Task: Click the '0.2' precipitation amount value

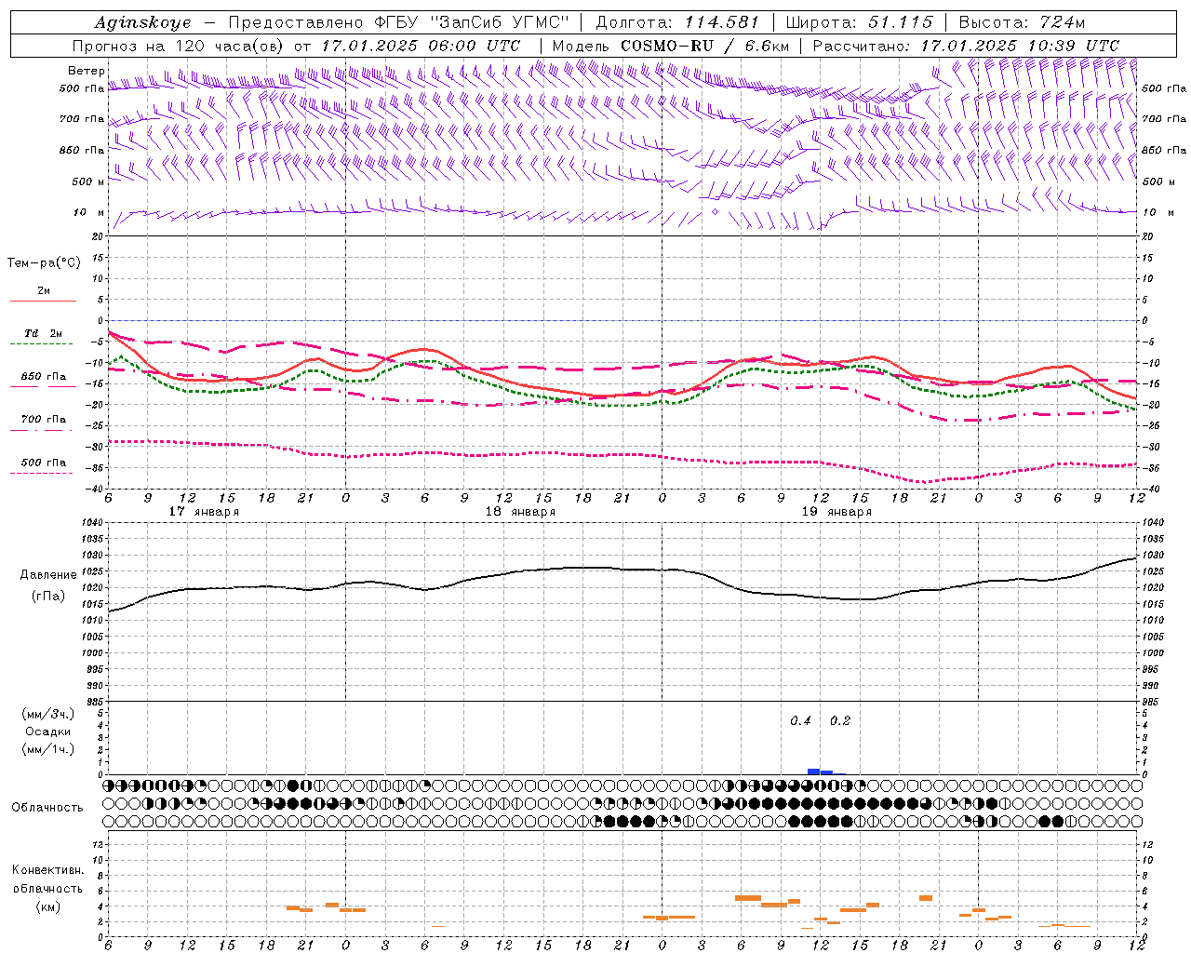Action: tap(839, 720)
